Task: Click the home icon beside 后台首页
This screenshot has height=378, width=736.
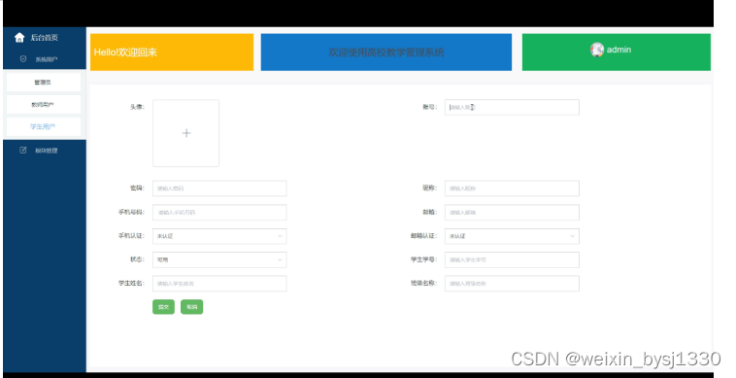Action: click(x=19, y=38)
